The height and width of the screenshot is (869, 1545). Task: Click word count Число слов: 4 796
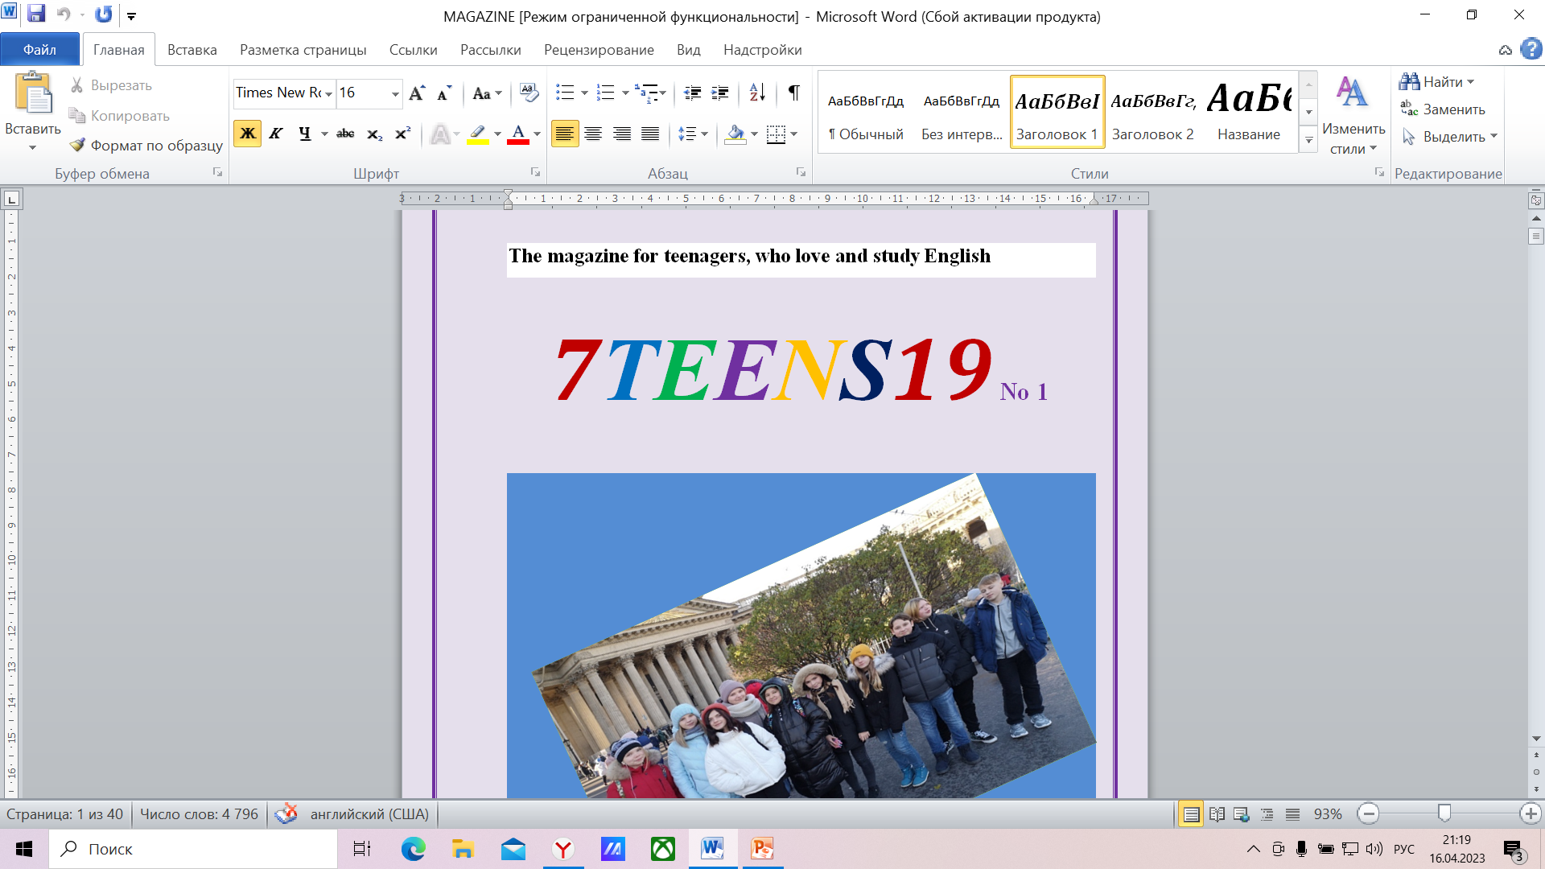point(199,814)
